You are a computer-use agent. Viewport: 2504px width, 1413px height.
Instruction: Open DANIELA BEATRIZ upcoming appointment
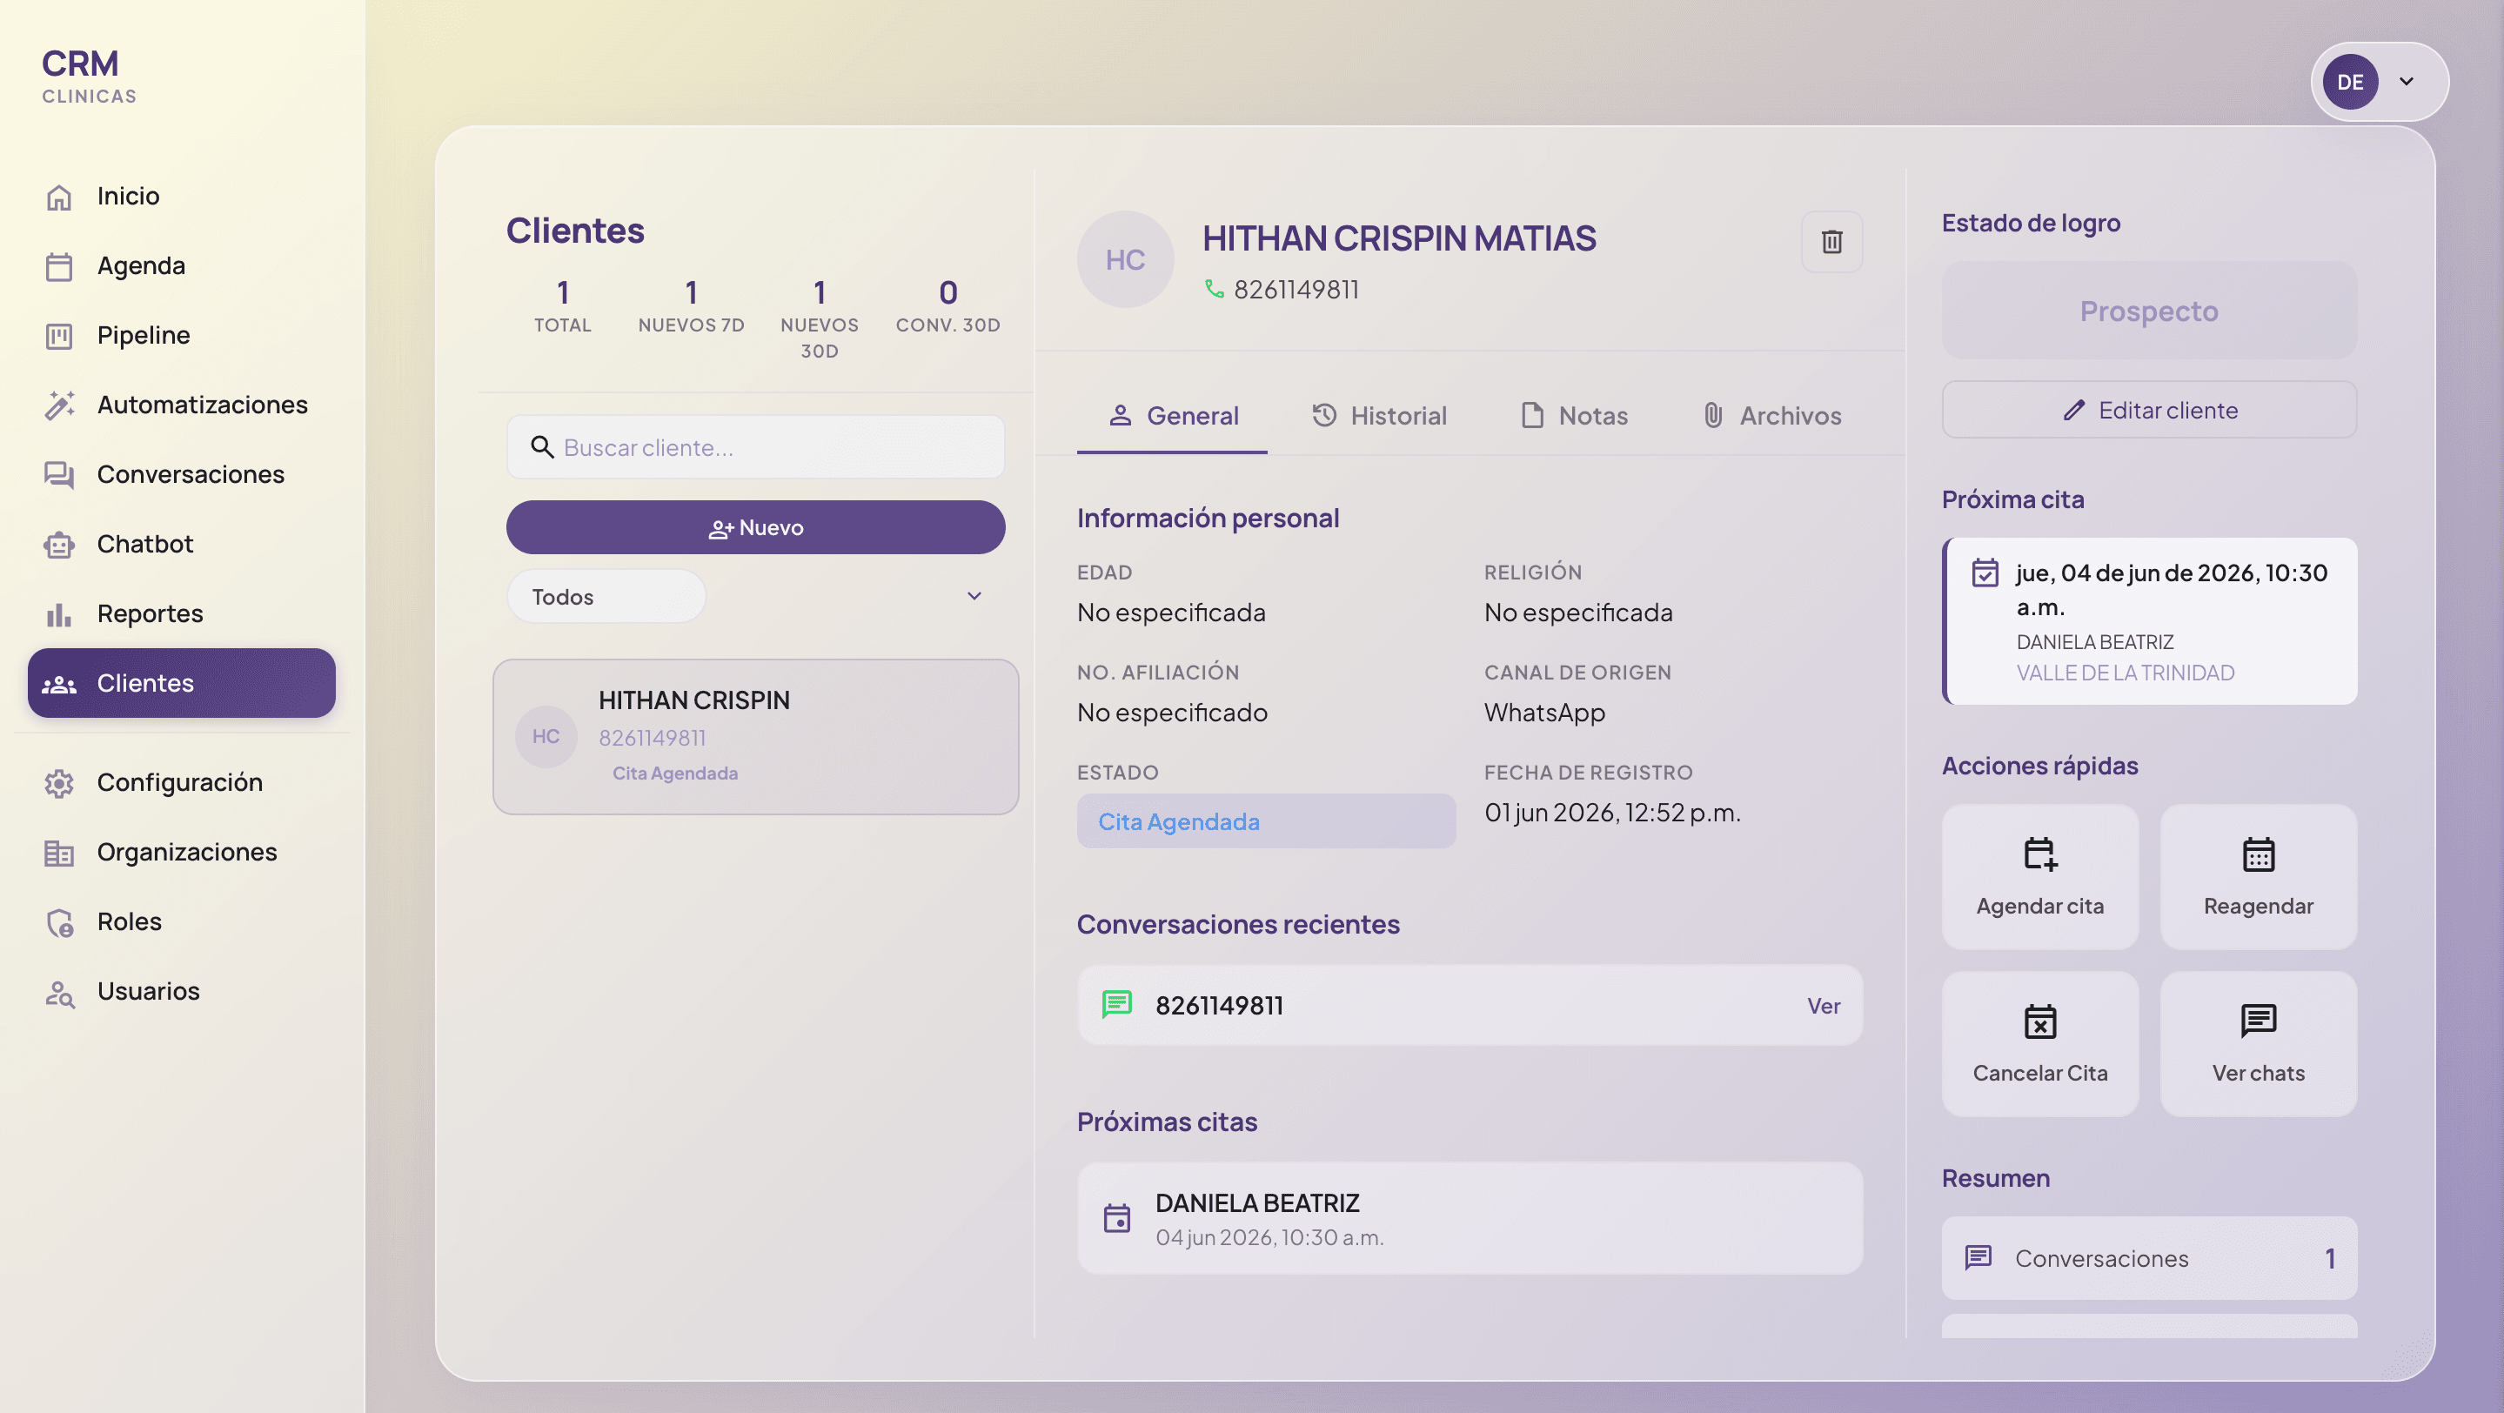pos(1470,1219)
